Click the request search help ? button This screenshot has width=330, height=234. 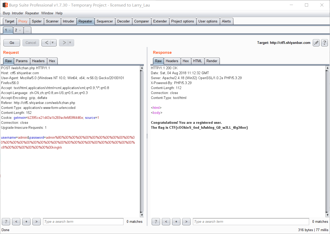[6, 222]
